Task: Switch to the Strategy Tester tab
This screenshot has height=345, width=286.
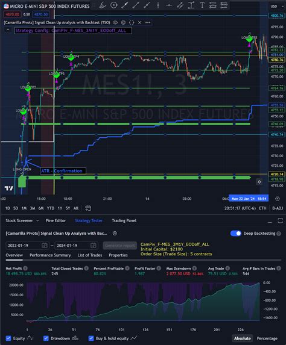Action: pos(89,220)
